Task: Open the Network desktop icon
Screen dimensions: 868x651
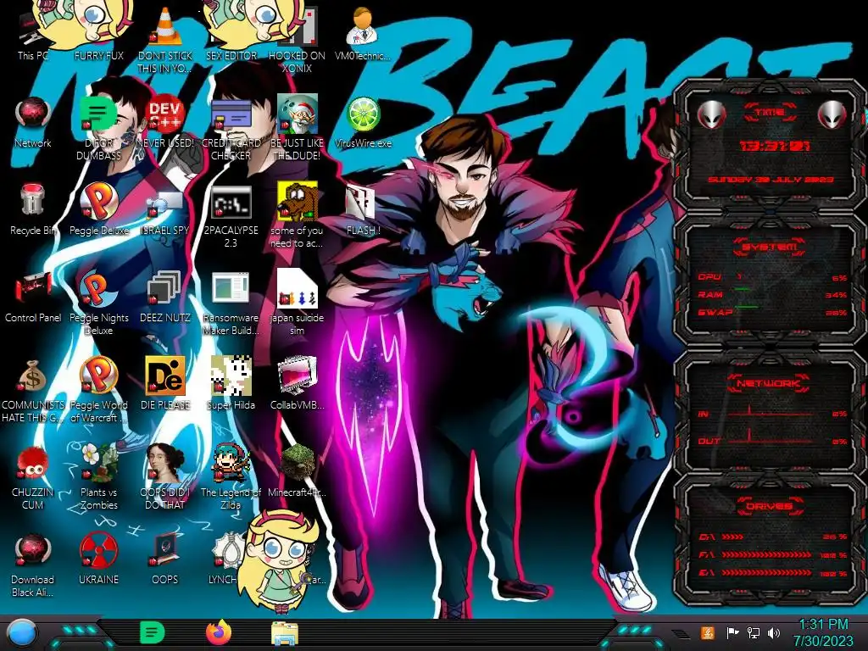Action: pos(33,123)
